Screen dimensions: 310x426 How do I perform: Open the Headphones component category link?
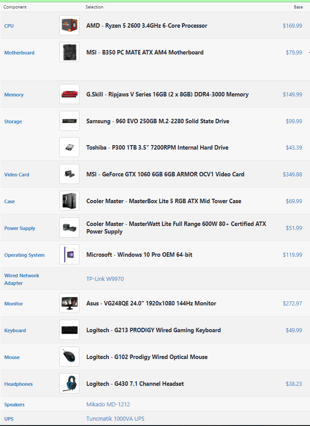[x=18, y=384]
